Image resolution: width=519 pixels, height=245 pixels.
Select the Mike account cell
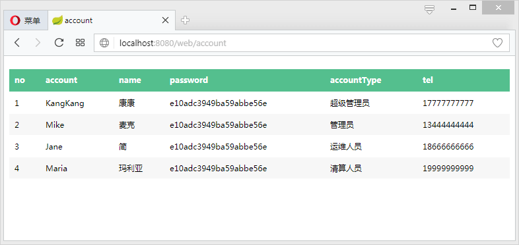click(55, 125)
